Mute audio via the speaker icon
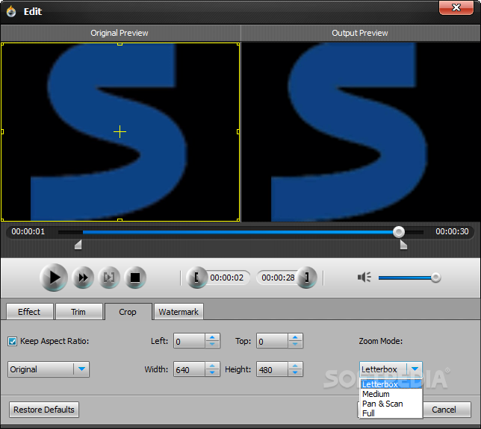This screenshot has height=429, width=481. 364,278
